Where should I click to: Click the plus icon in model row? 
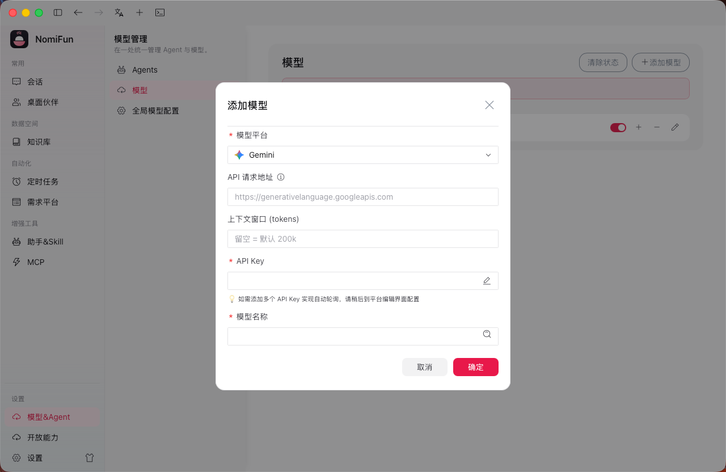[639, 128]
